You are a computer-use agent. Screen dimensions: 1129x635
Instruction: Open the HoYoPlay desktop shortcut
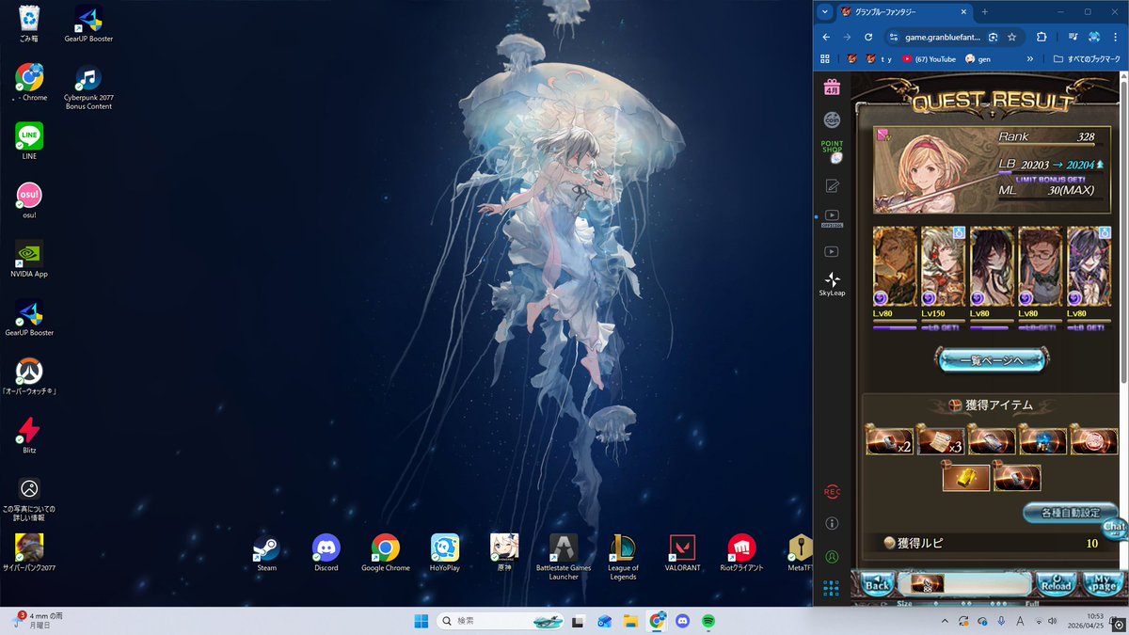[x=445, y=554]
